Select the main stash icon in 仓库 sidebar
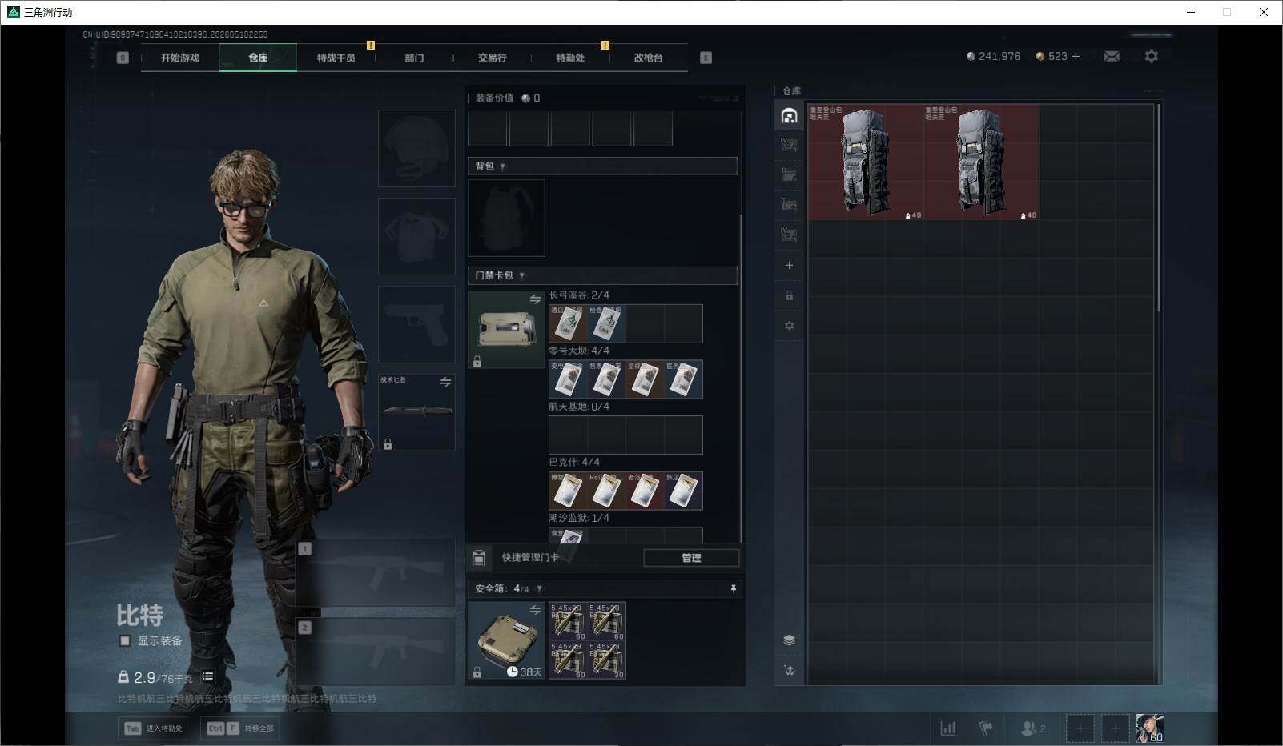Image resolution: width=1283 pixels, height=746 pixels. click(789, 116)
